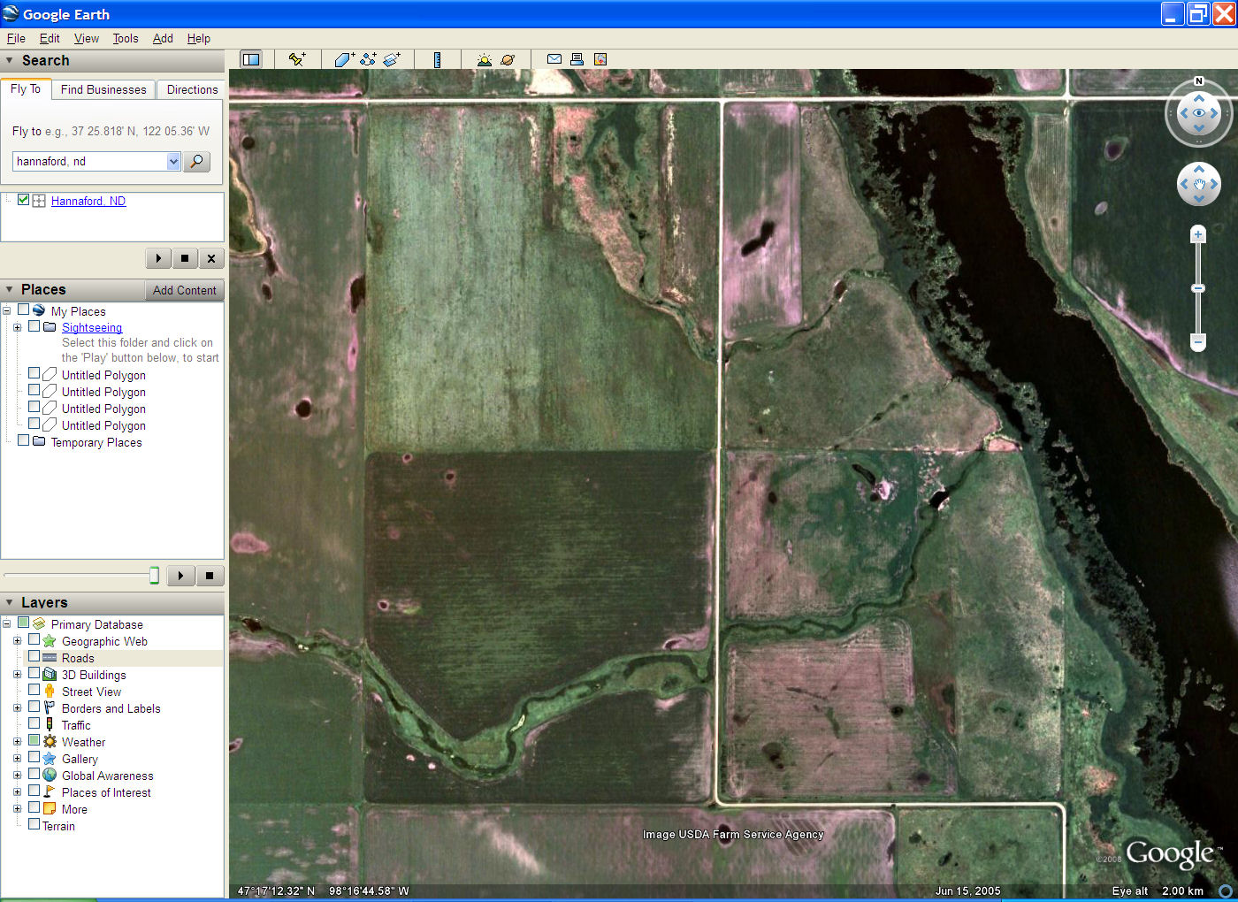1238x902 pixels.
Task: Click the zoom in plus button
Action: tap(1198, 234)
